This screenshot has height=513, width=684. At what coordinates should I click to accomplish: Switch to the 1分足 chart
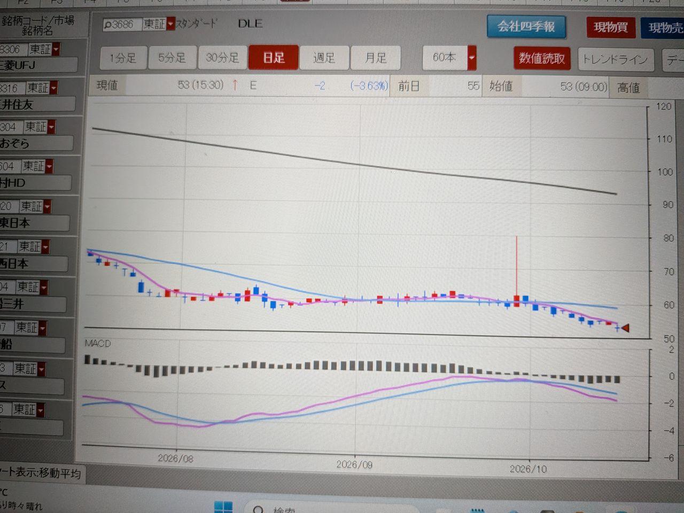click(122, 58)
